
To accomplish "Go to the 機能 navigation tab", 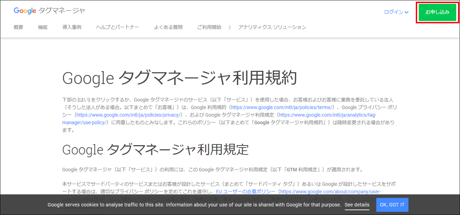I will [43, 27].
